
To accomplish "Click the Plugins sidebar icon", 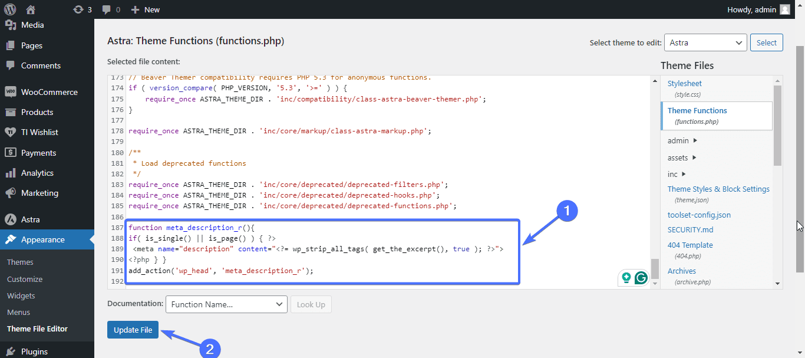I will coord(10,352).
